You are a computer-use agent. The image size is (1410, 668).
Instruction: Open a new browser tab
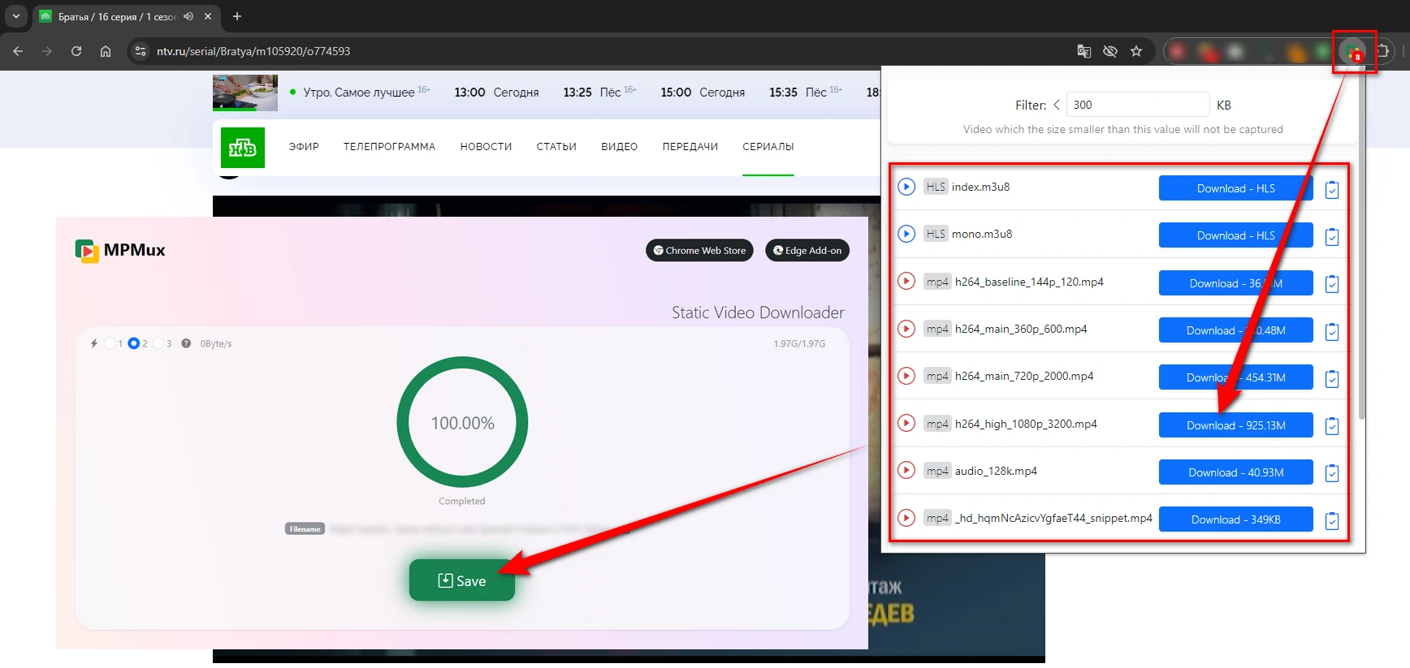[x=237, y=16]
